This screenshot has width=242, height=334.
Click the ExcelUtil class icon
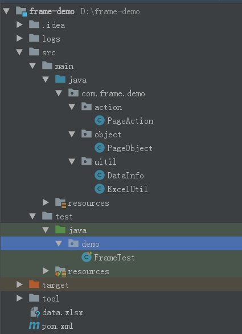pyautogui.click(x=100, y=189)
